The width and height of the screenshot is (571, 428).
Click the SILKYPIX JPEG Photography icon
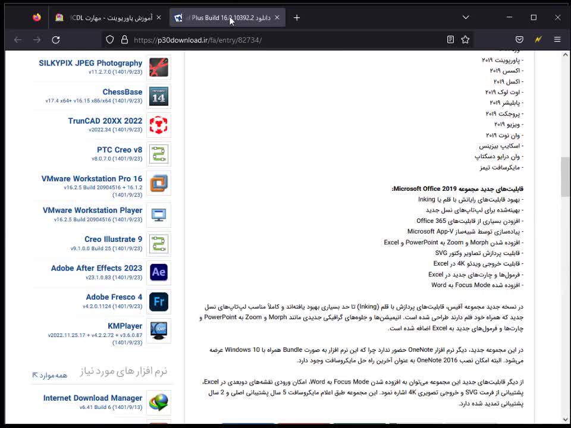[158, 67]
